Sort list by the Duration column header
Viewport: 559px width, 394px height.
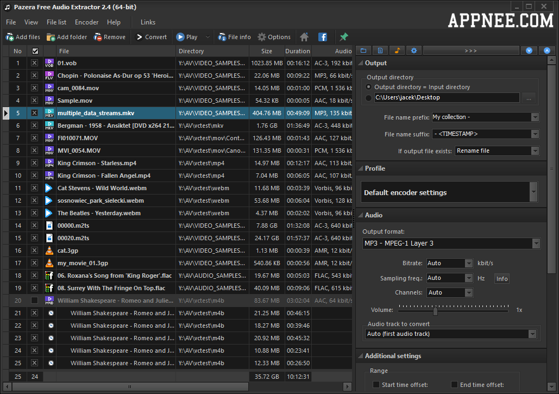pyautogui.click(x=298, y=51)
